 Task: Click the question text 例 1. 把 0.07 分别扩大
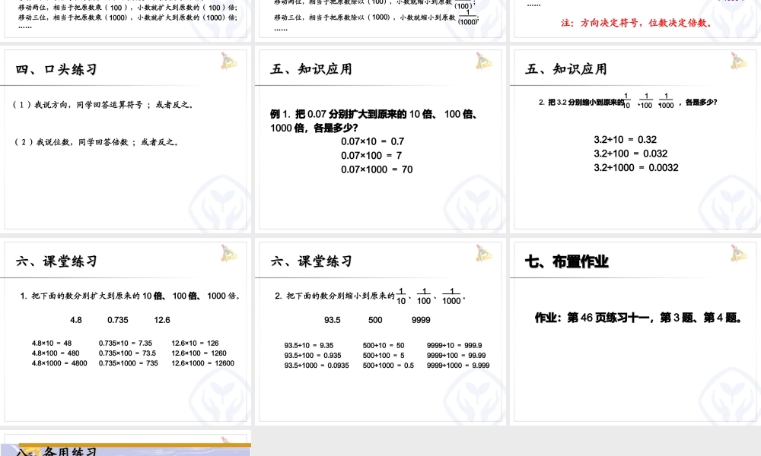(x=374, y=121)
